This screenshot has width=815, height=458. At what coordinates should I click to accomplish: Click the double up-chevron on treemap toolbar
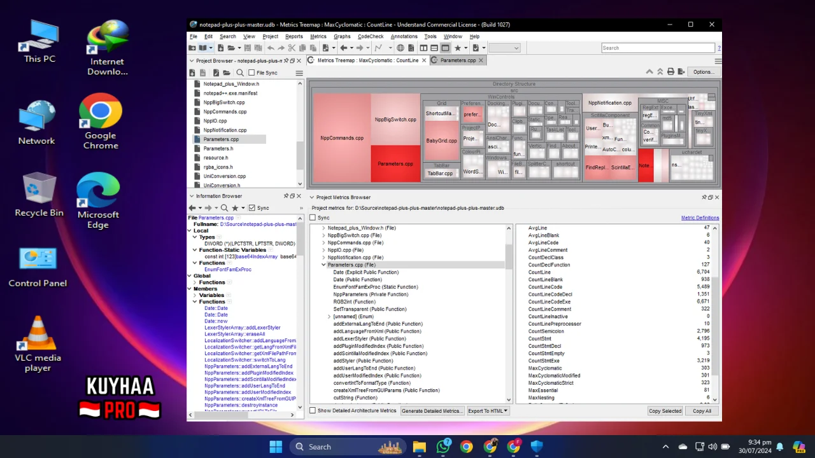click(x=660, y=72)
